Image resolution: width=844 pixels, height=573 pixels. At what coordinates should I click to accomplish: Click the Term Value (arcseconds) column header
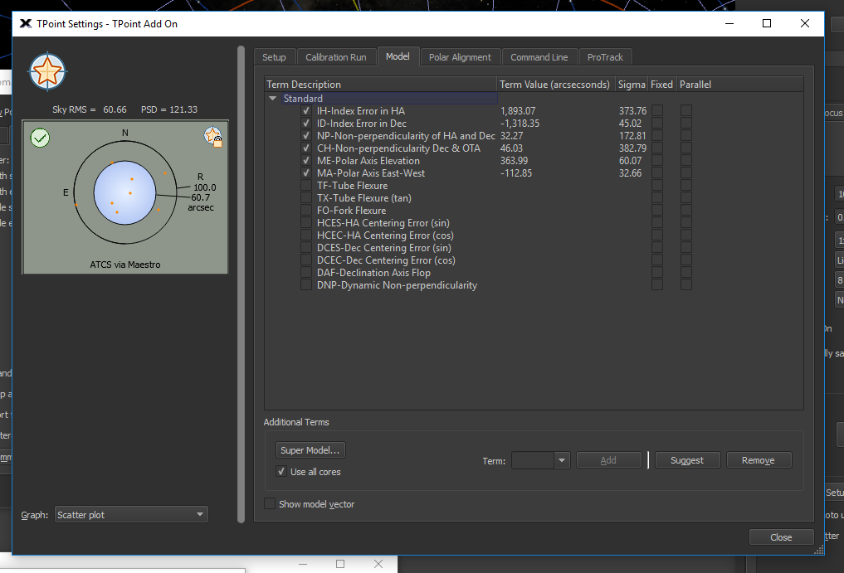point(554,85)
